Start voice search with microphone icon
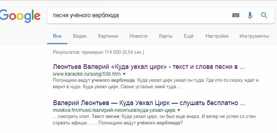Image resolution: width=277 pixels, height=133 pixels. point(250,15)
